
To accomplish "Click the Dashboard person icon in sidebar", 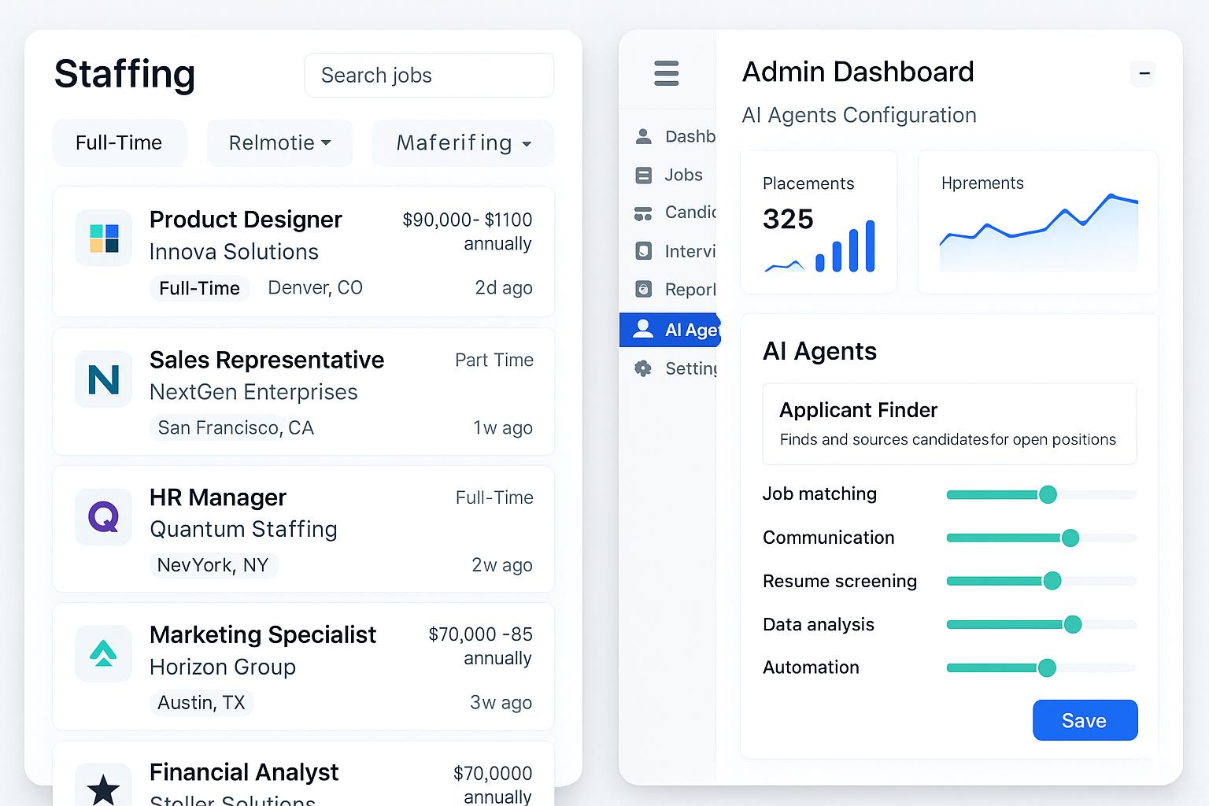I will [x=643, y=136].
